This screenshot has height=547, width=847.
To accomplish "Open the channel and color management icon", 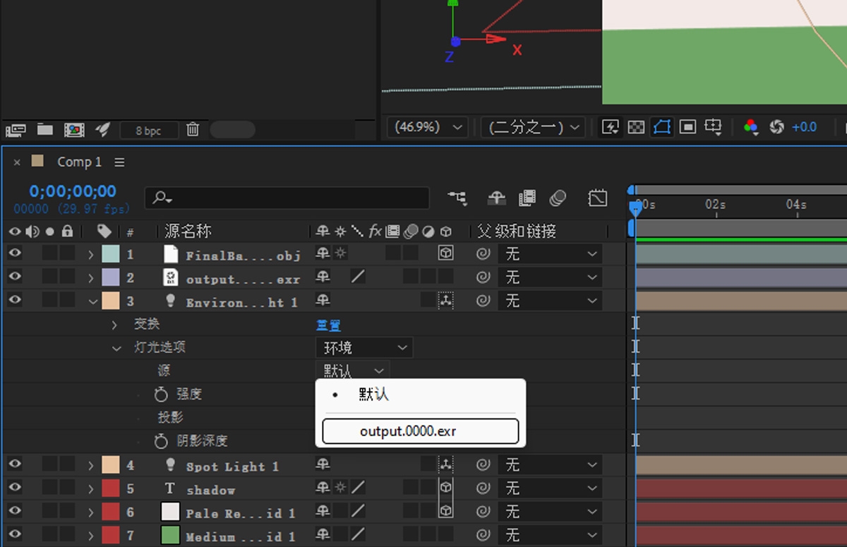I will point(750,127).
